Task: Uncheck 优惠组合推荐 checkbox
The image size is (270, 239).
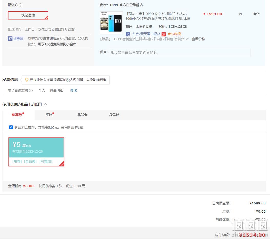Action: pos(11,127)
